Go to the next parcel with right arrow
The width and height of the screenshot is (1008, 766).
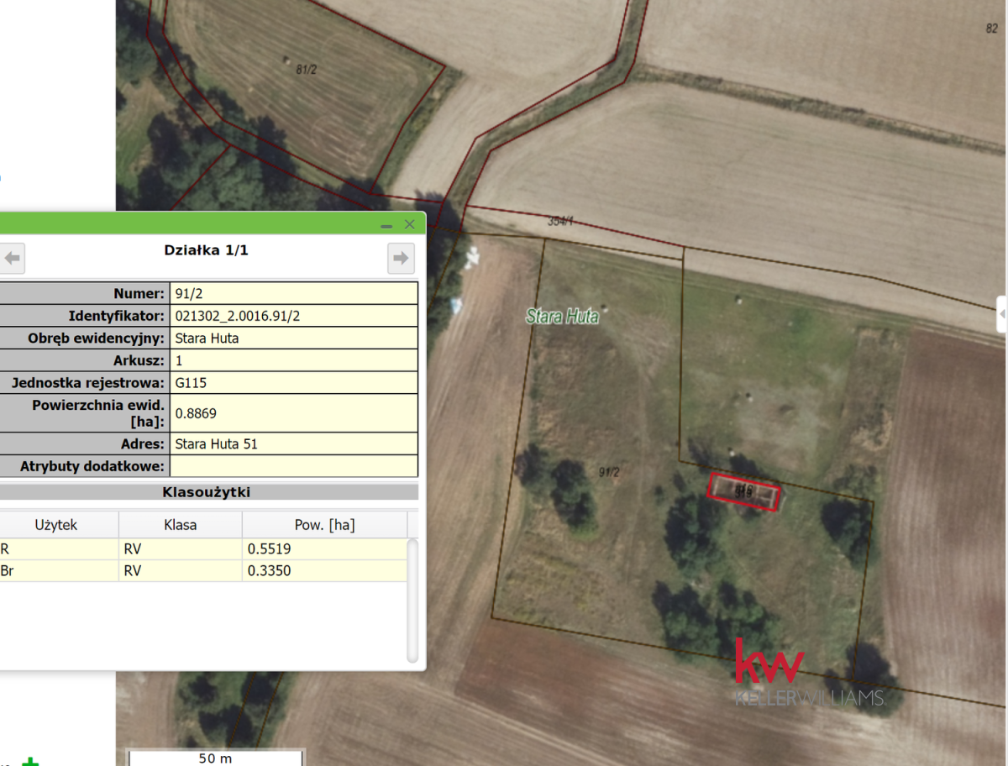point(401,258)
